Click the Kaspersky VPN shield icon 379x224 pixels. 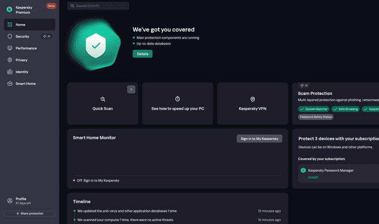[253, 99]
